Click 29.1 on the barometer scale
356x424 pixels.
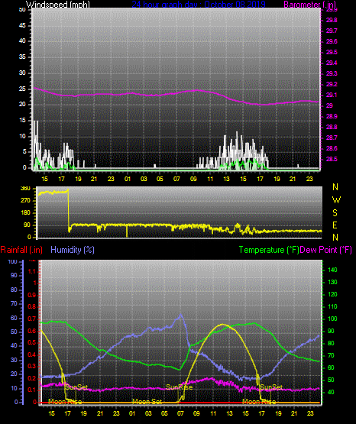pos(332,95)
